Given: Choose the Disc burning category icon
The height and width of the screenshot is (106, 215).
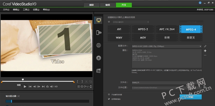Looking at the screenshot, I should 98,58.
